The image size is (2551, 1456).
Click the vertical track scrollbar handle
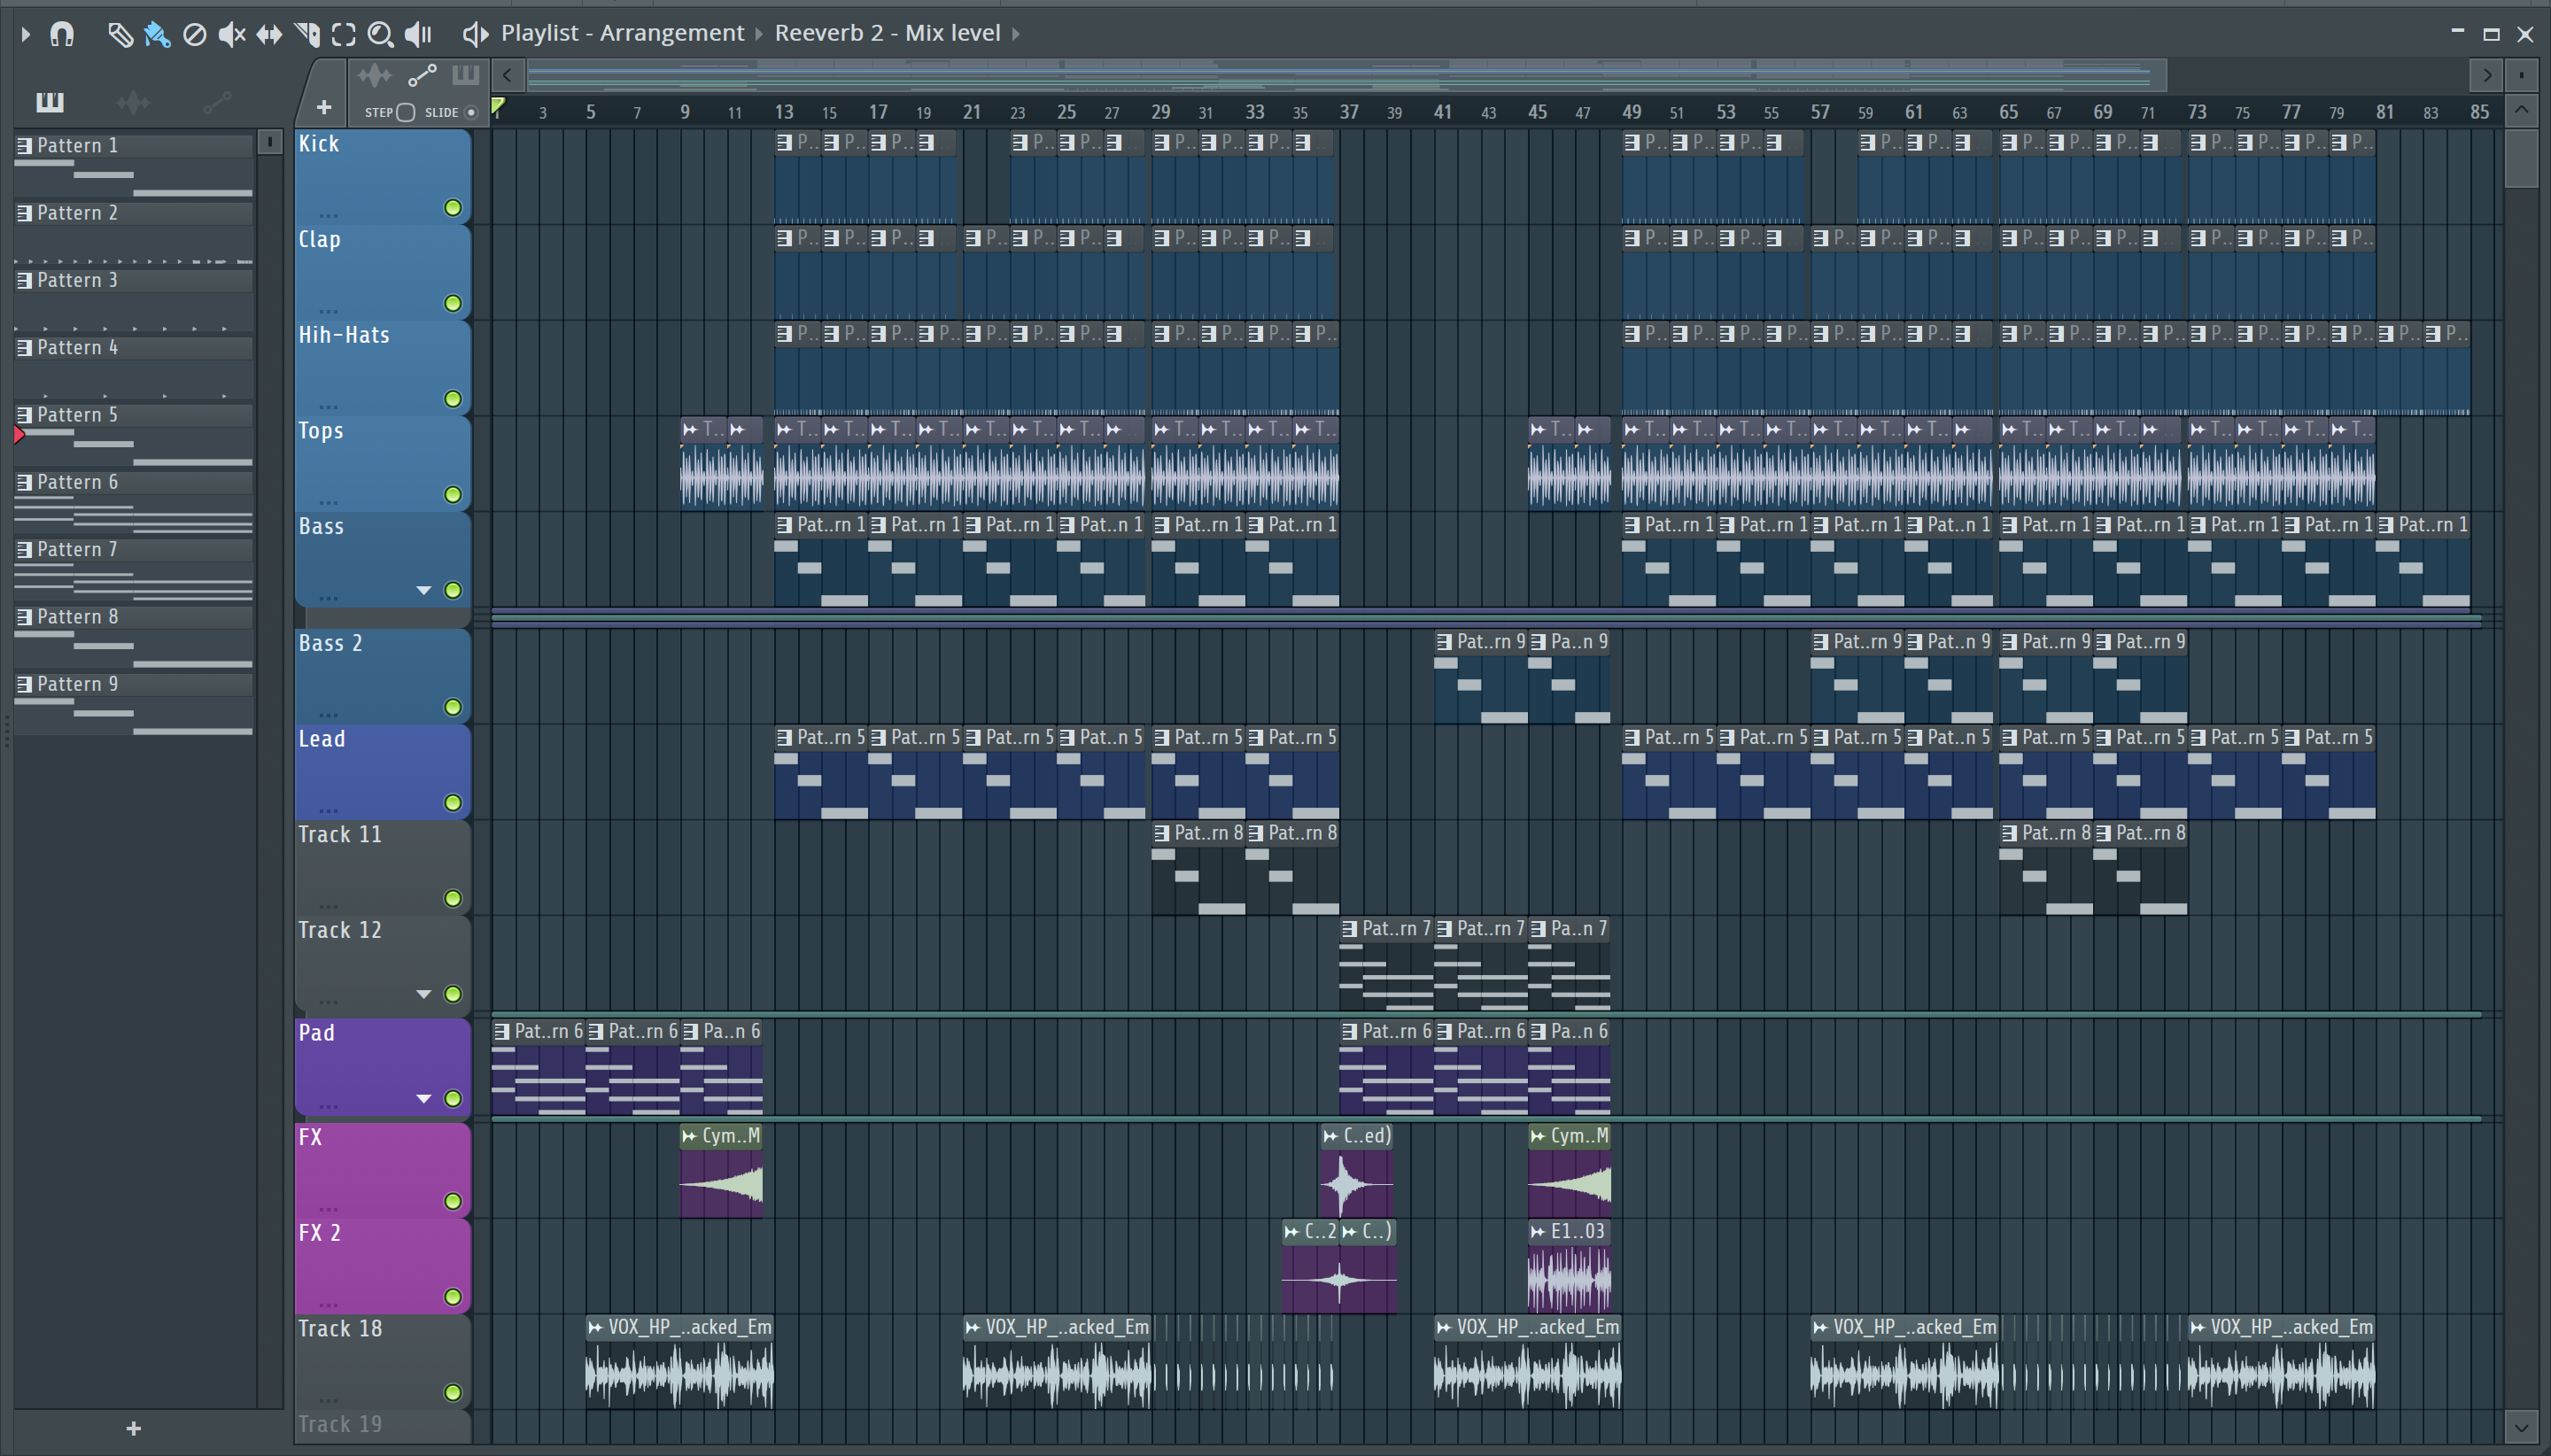click(2521, 158)
